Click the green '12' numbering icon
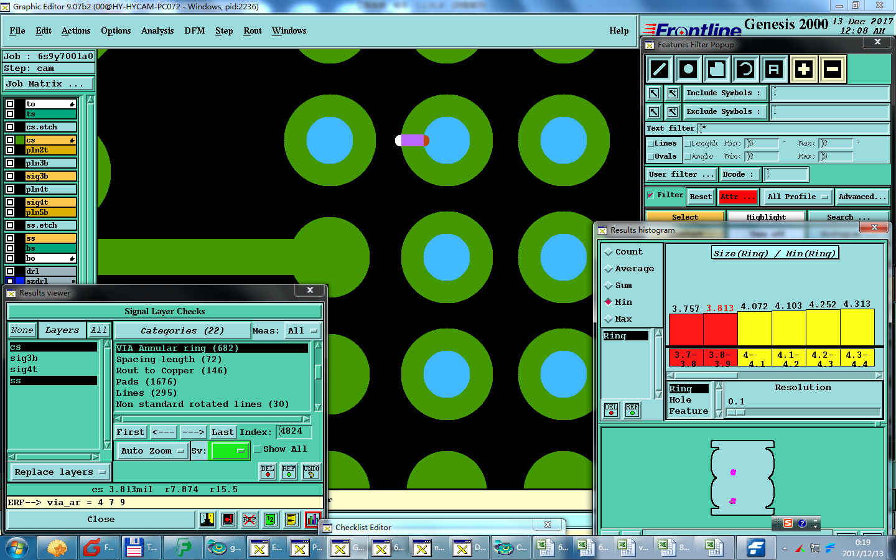Image resolution: width=896 pixels, height=560 pixels. [x=271, y=519]
